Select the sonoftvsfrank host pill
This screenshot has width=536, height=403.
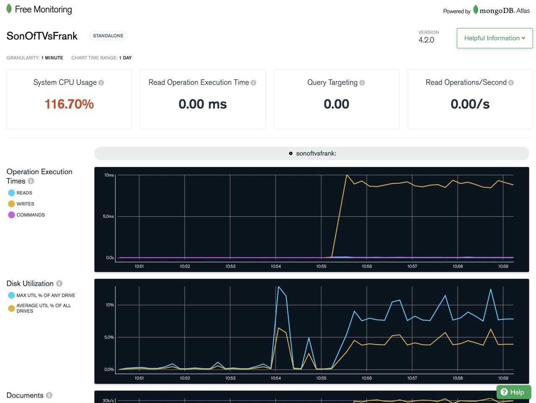[312, 153]
